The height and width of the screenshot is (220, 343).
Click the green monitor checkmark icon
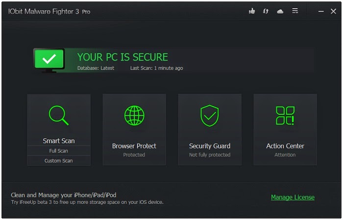tap(49, 60)
